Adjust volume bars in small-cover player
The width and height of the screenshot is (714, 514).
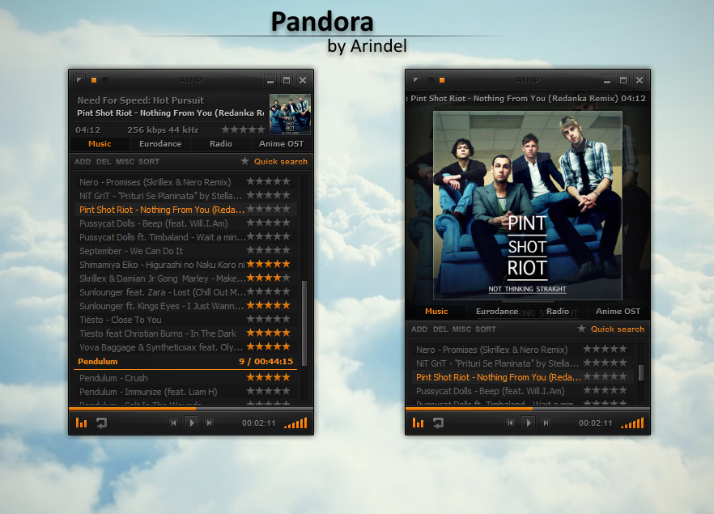pos(295,423)
